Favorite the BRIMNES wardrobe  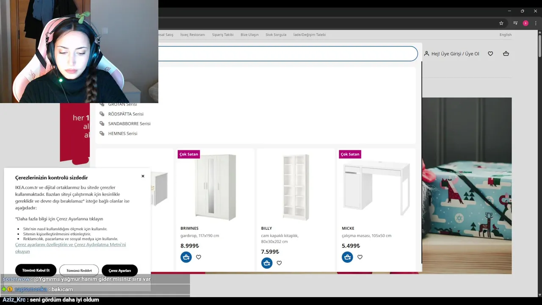tap(199, 257)
